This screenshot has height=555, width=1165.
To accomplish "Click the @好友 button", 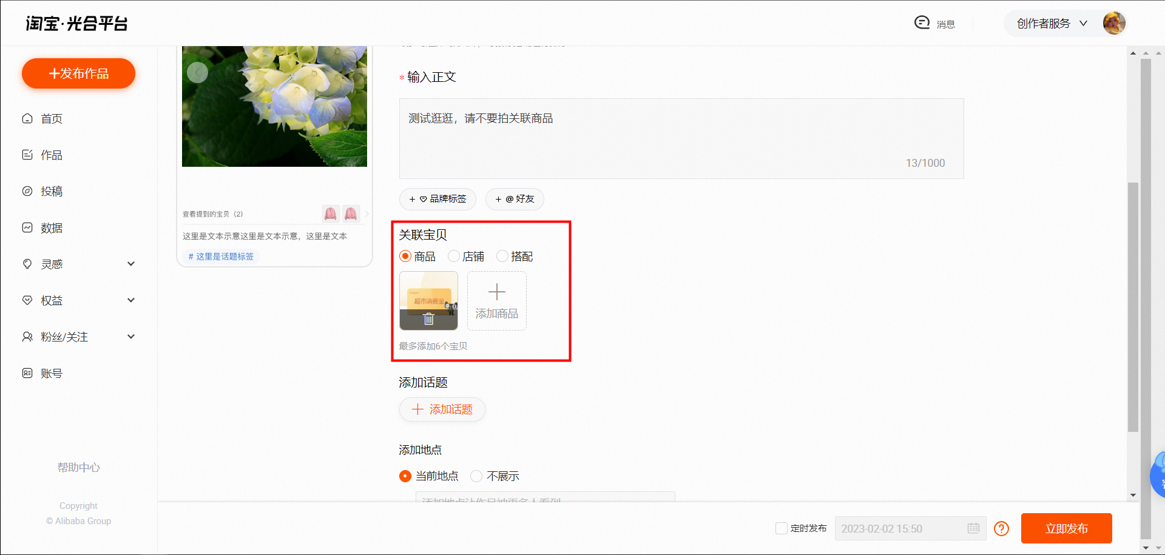I will [x=515, y=199].
